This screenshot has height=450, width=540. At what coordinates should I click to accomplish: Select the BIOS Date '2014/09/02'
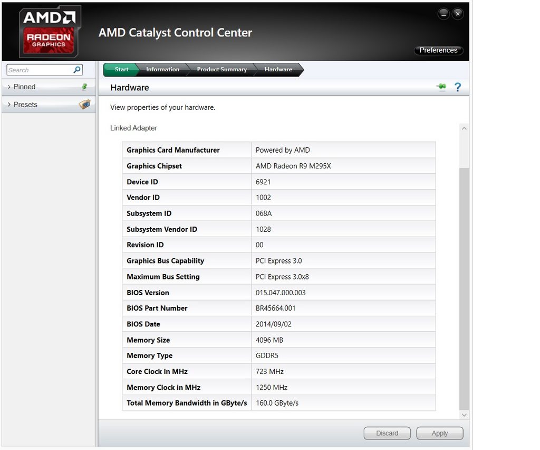274,324
